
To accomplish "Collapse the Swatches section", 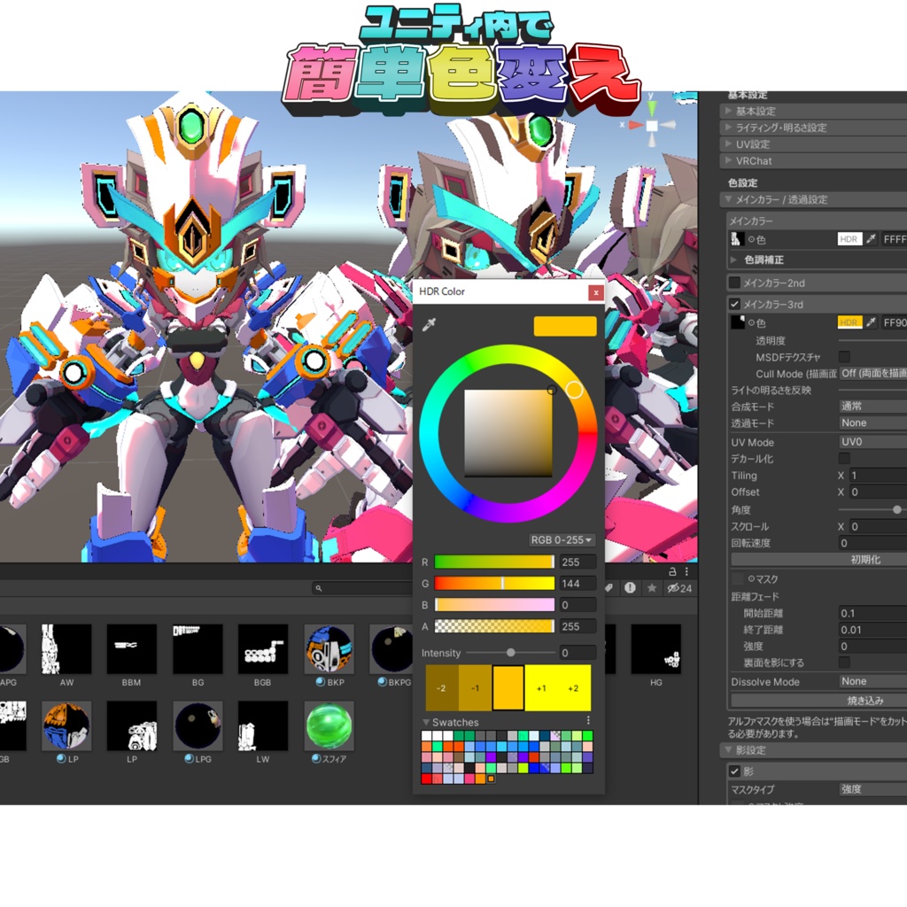I will pyautogui.click(x=426, y=722).
